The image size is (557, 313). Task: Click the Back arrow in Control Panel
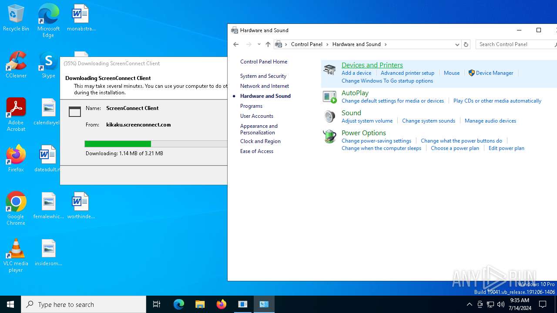(236, 44)
